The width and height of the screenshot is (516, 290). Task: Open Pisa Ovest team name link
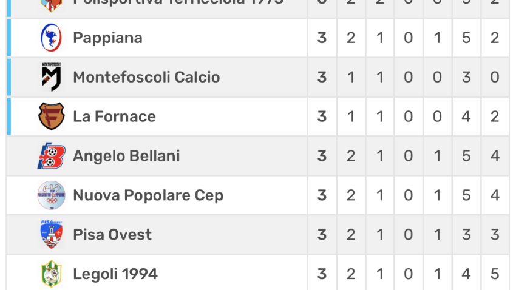(112, 235)
